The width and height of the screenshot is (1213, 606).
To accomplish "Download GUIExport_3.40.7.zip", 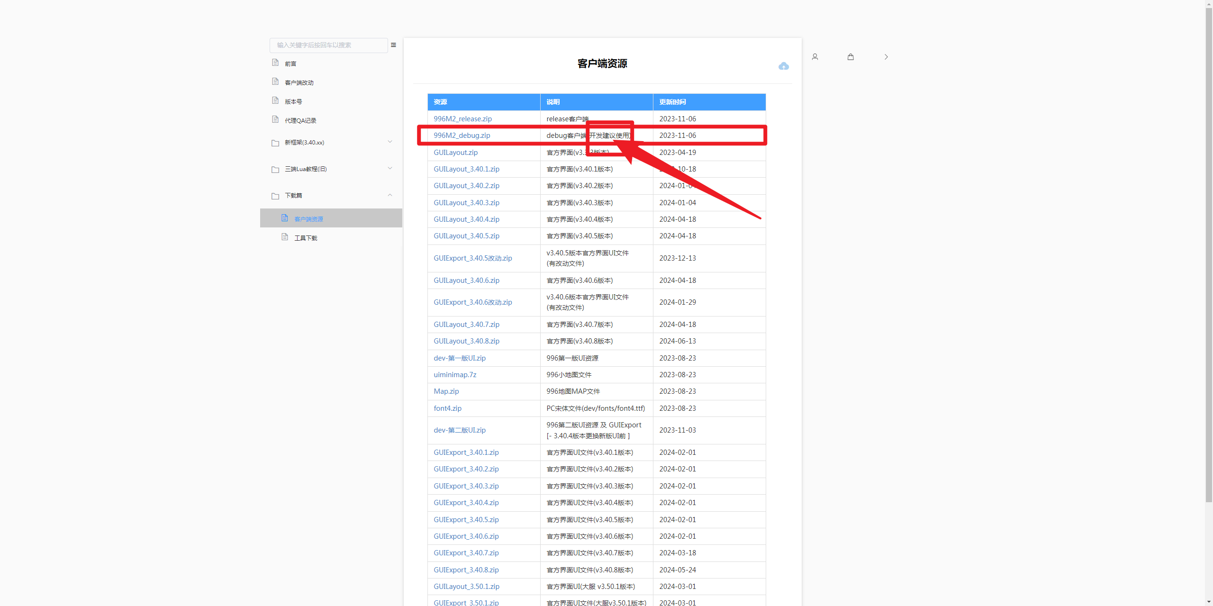I will coord(466,553).
